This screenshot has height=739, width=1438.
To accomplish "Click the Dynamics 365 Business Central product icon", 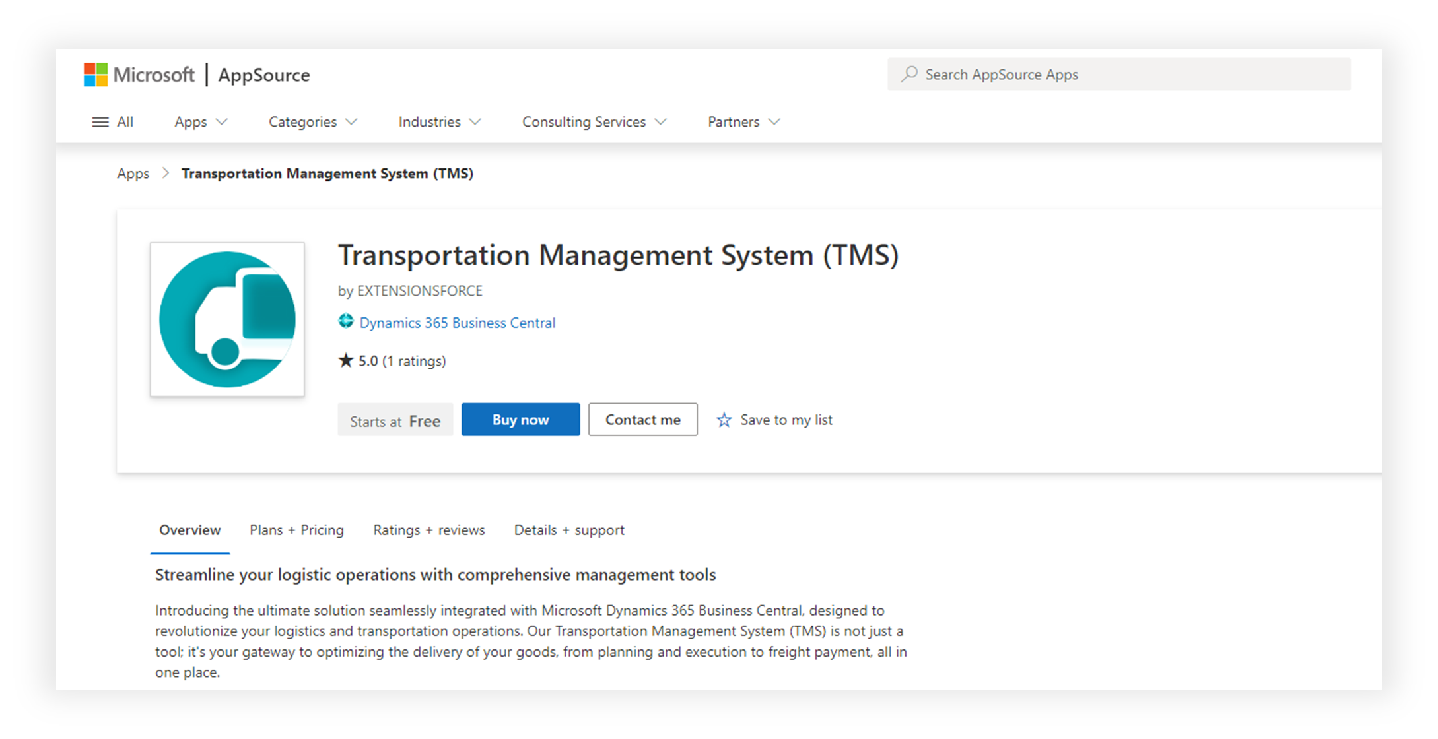I will click(x=346, y=321).
